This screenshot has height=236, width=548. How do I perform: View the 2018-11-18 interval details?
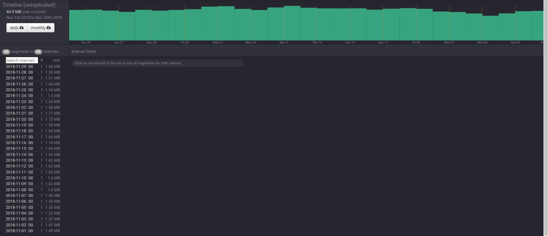33,131
